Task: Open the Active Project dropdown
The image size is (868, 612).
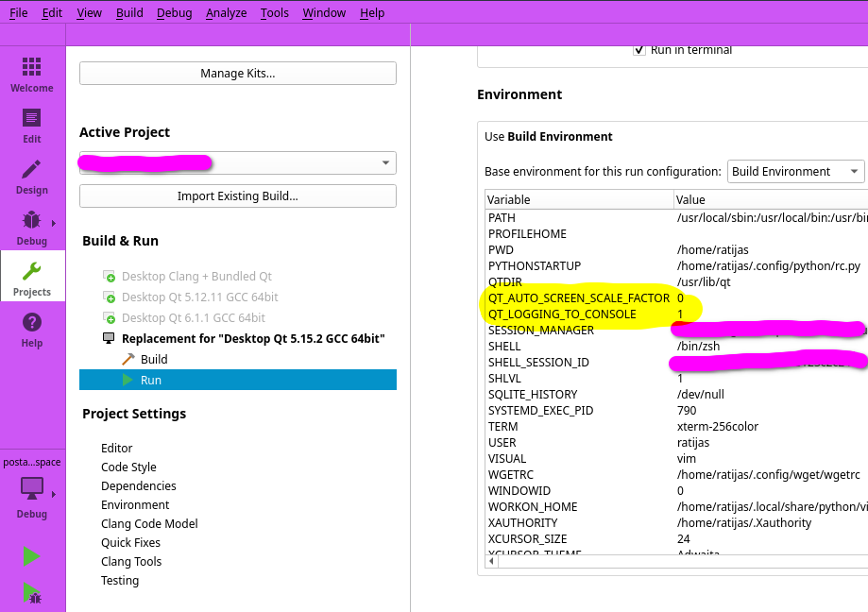Action: (x=237, y=163)
